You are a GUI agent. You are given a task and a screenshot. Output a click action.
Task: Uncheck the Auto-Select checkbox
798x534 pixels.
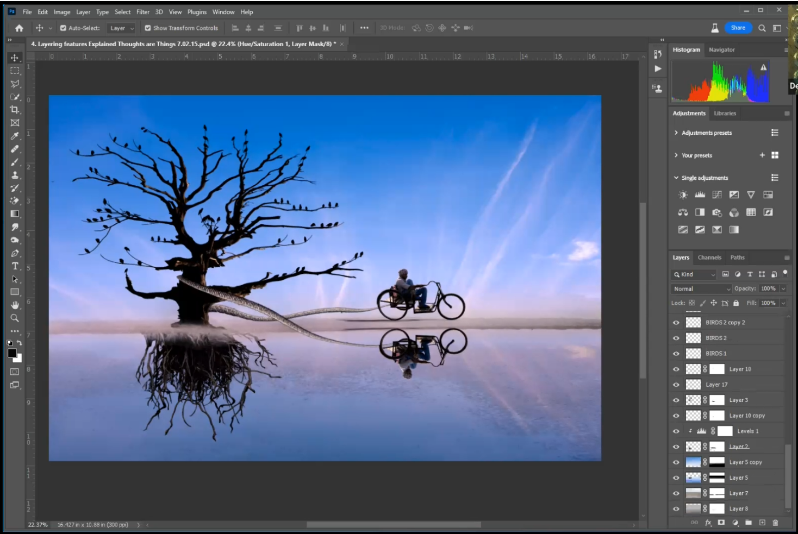click(x=63, y=28)
